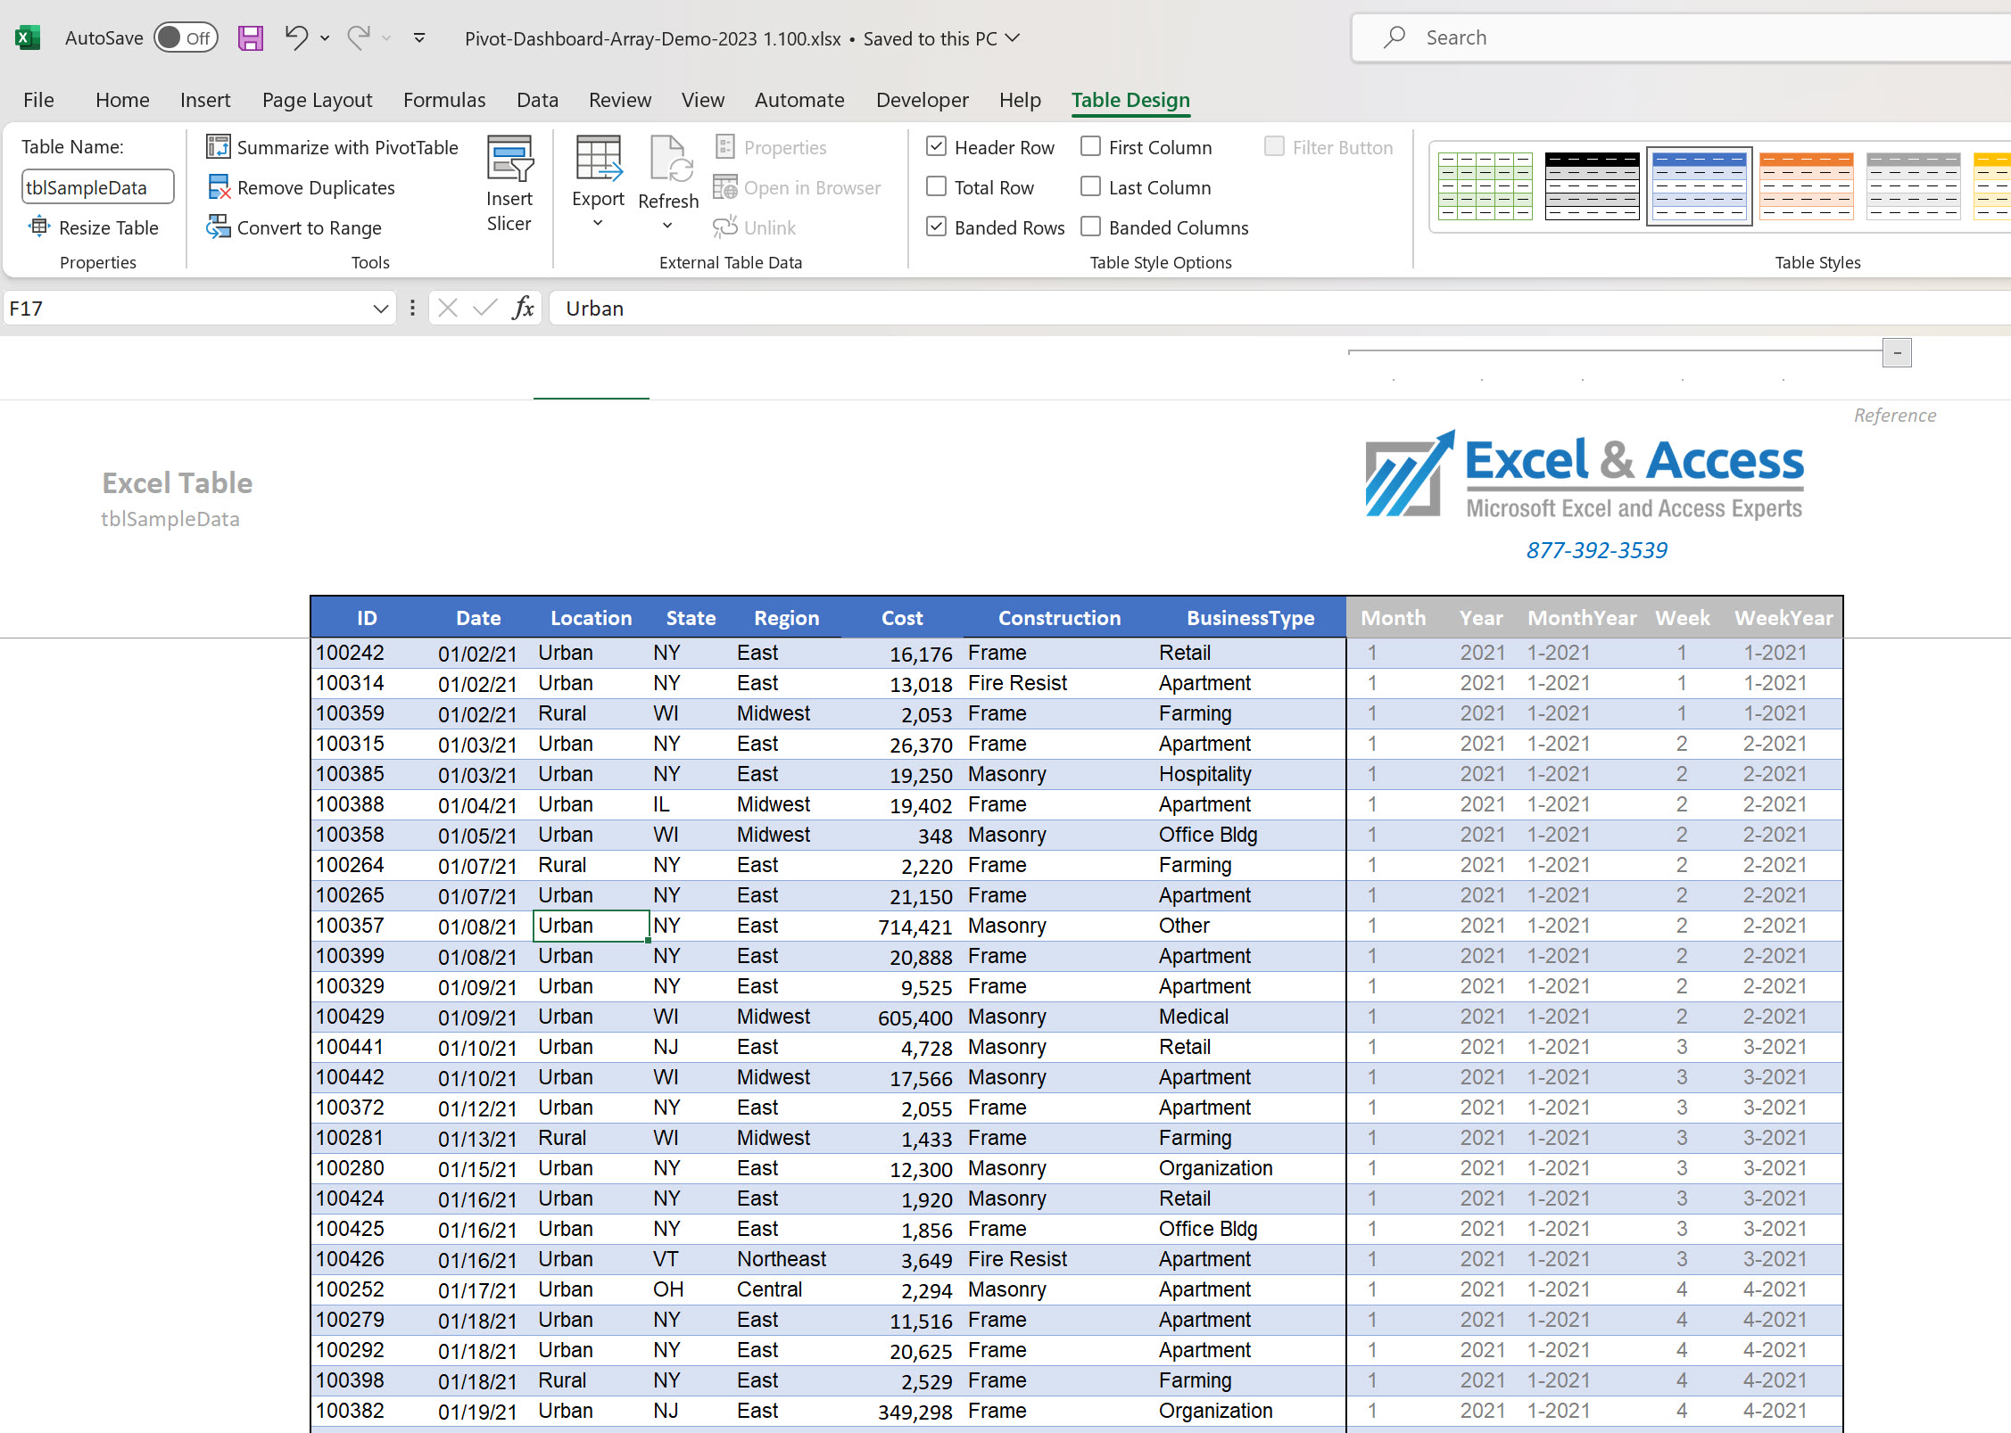Screen dimensions: 2011x1433
Task: Open the Export dropdown
Action: coord(597,223)
